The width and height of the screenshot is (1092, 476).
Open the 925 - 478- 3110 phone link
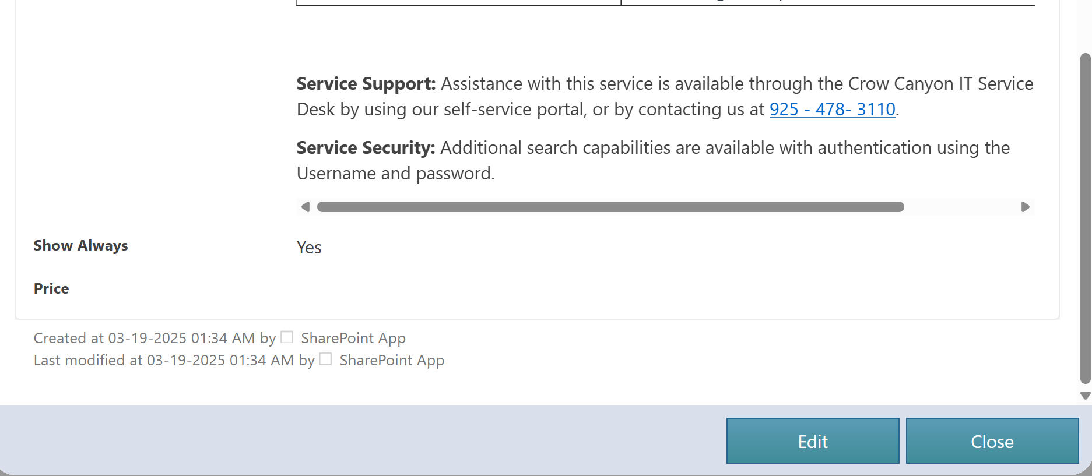[832, 110]
